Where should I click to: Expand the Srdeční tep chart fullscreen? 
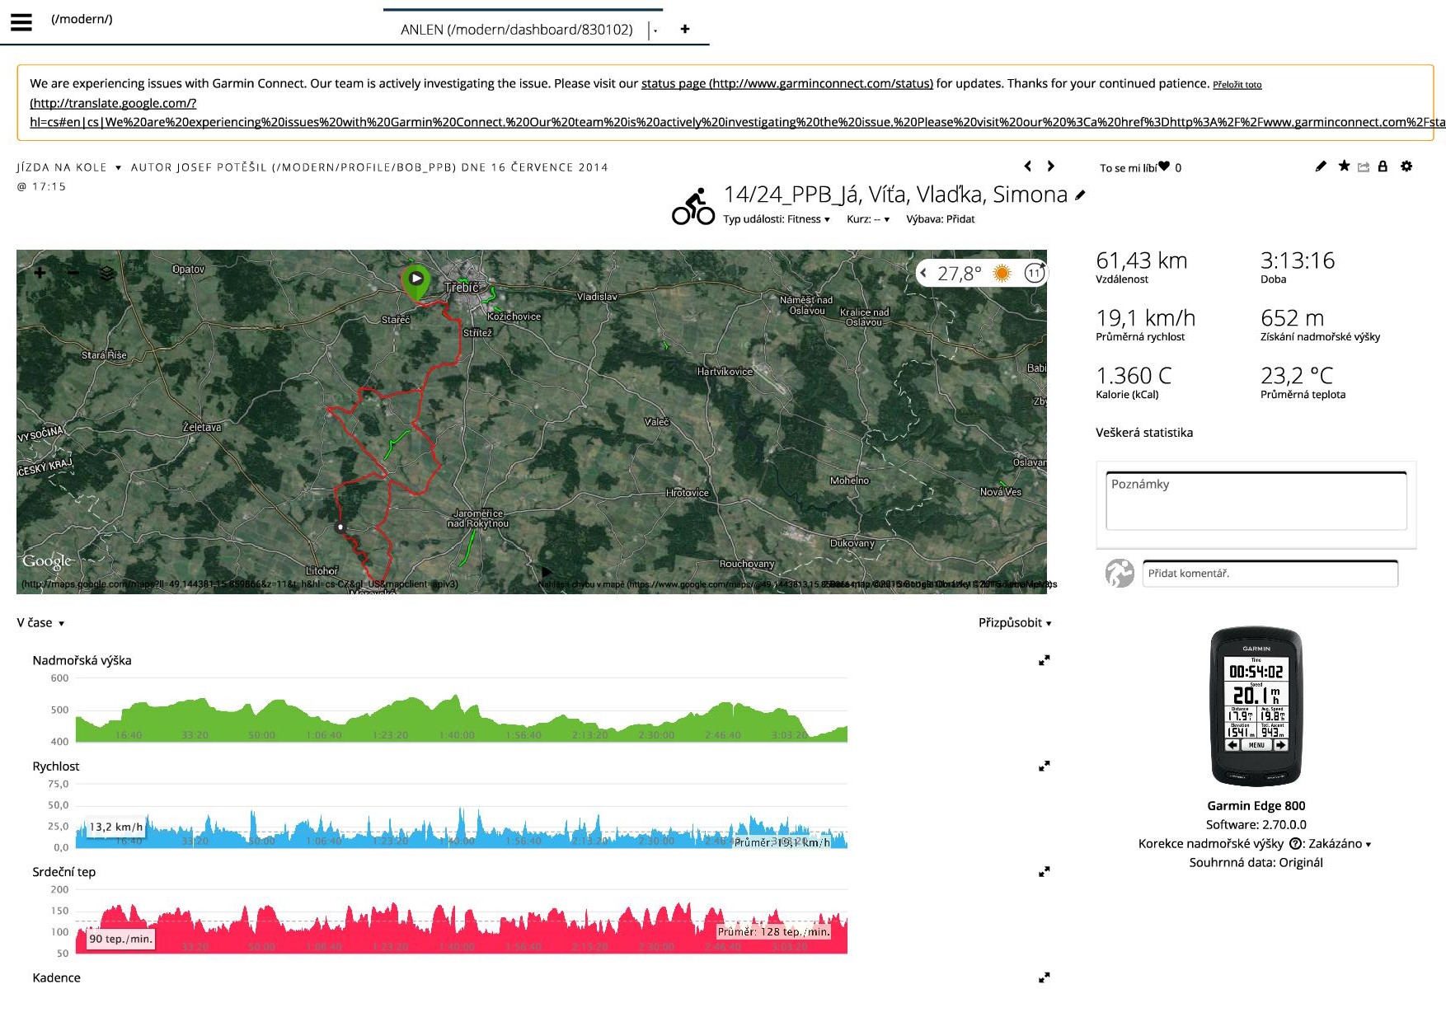[1044, 871]
